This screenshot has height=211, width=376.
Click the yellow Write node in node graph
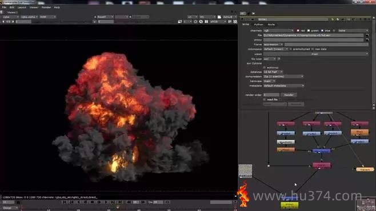point(290,205)
